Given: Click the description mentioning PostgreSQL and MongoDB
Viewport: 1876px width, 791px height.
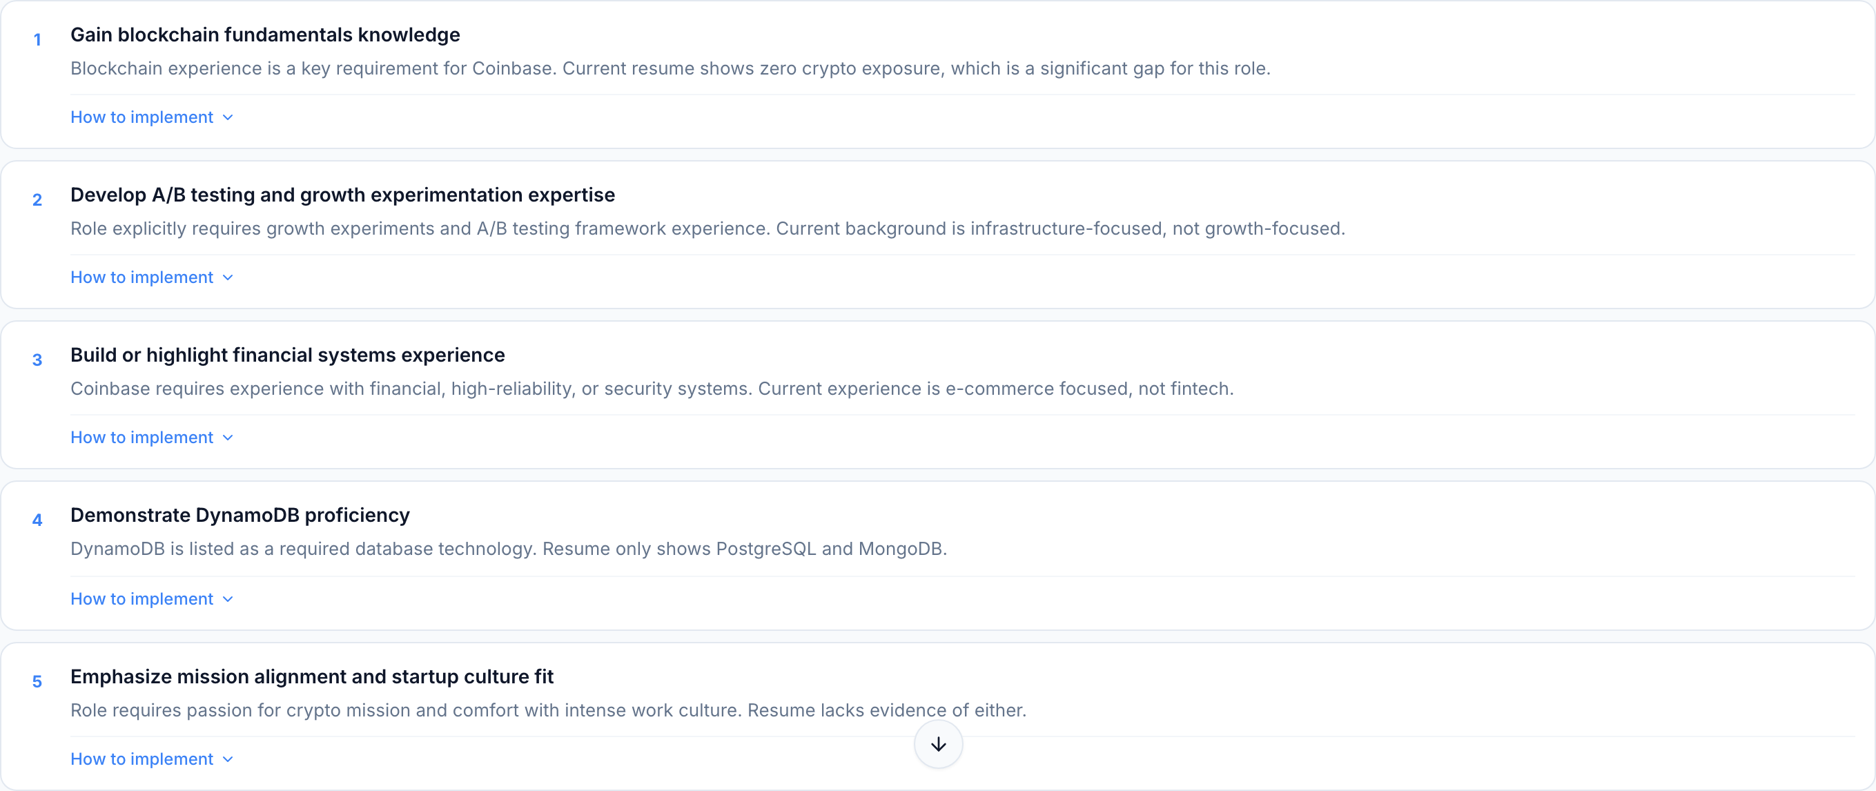Looking at the screenshot, I should click(508, 549).
